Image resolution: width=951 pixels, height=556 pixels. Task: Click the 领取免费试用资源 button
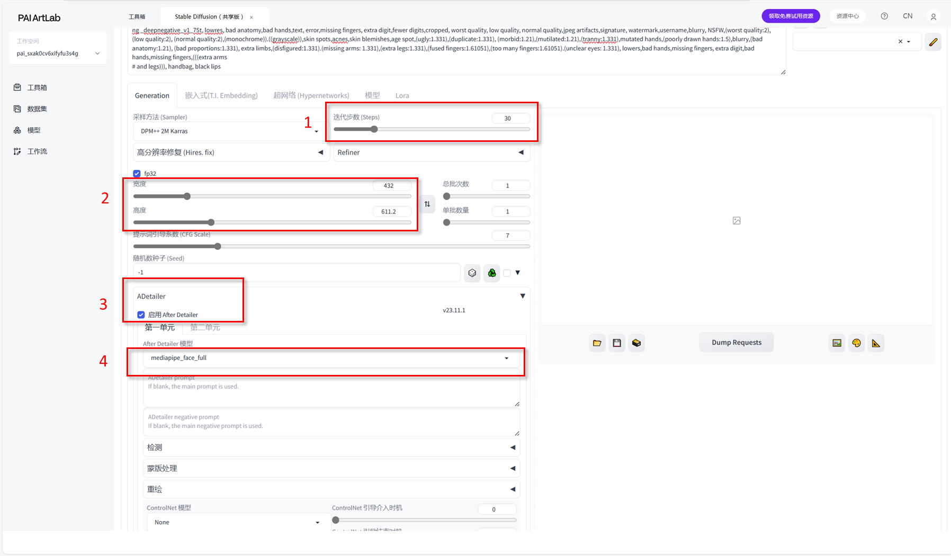791,16
